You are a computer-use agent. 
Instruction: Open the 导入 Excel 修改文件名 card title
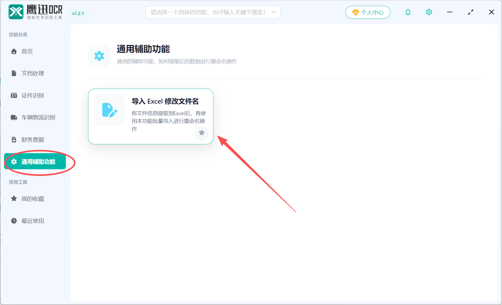[165, 101]
